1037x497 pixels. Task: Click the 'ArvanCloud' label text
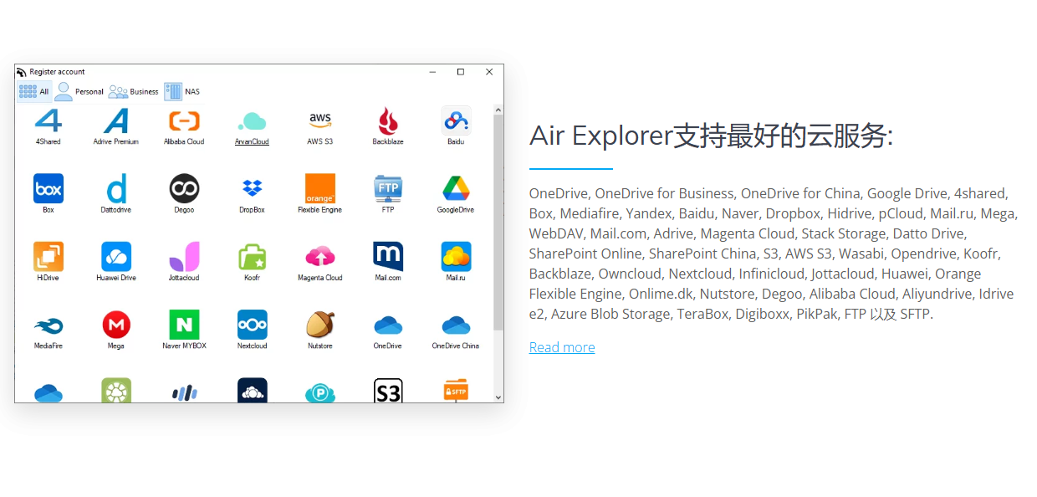[x=252, y=142]
